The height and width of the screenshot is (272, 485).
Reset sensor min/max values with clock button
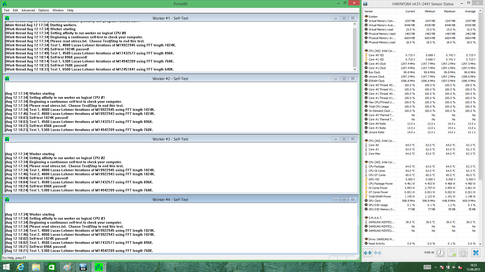441,253
